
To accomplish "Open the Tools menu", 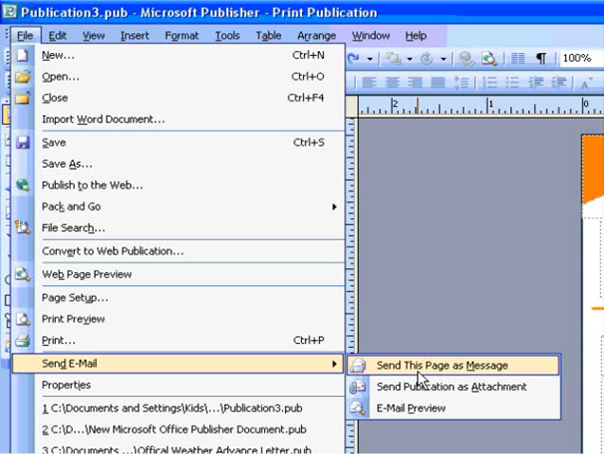I will click(x=227, y=36).
